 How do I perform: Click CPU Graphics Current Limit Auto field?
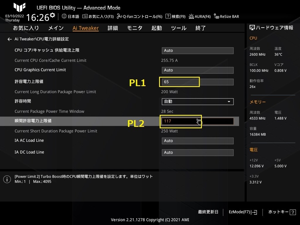198,70
